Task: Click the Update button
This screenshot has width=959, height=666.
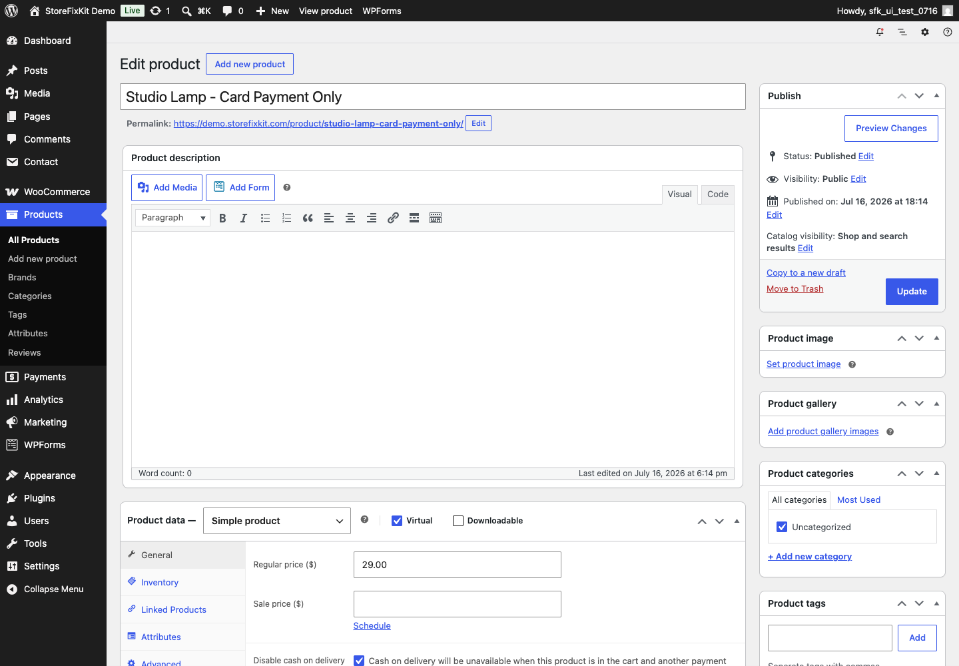Action: click(912, 292)
